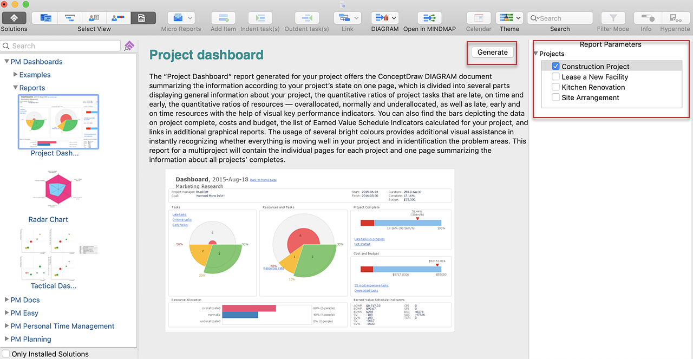Screen dimensions: 693x359
Task: Expand the PM Docs solution
Action: pyautogui.click(x=6, y=300)
